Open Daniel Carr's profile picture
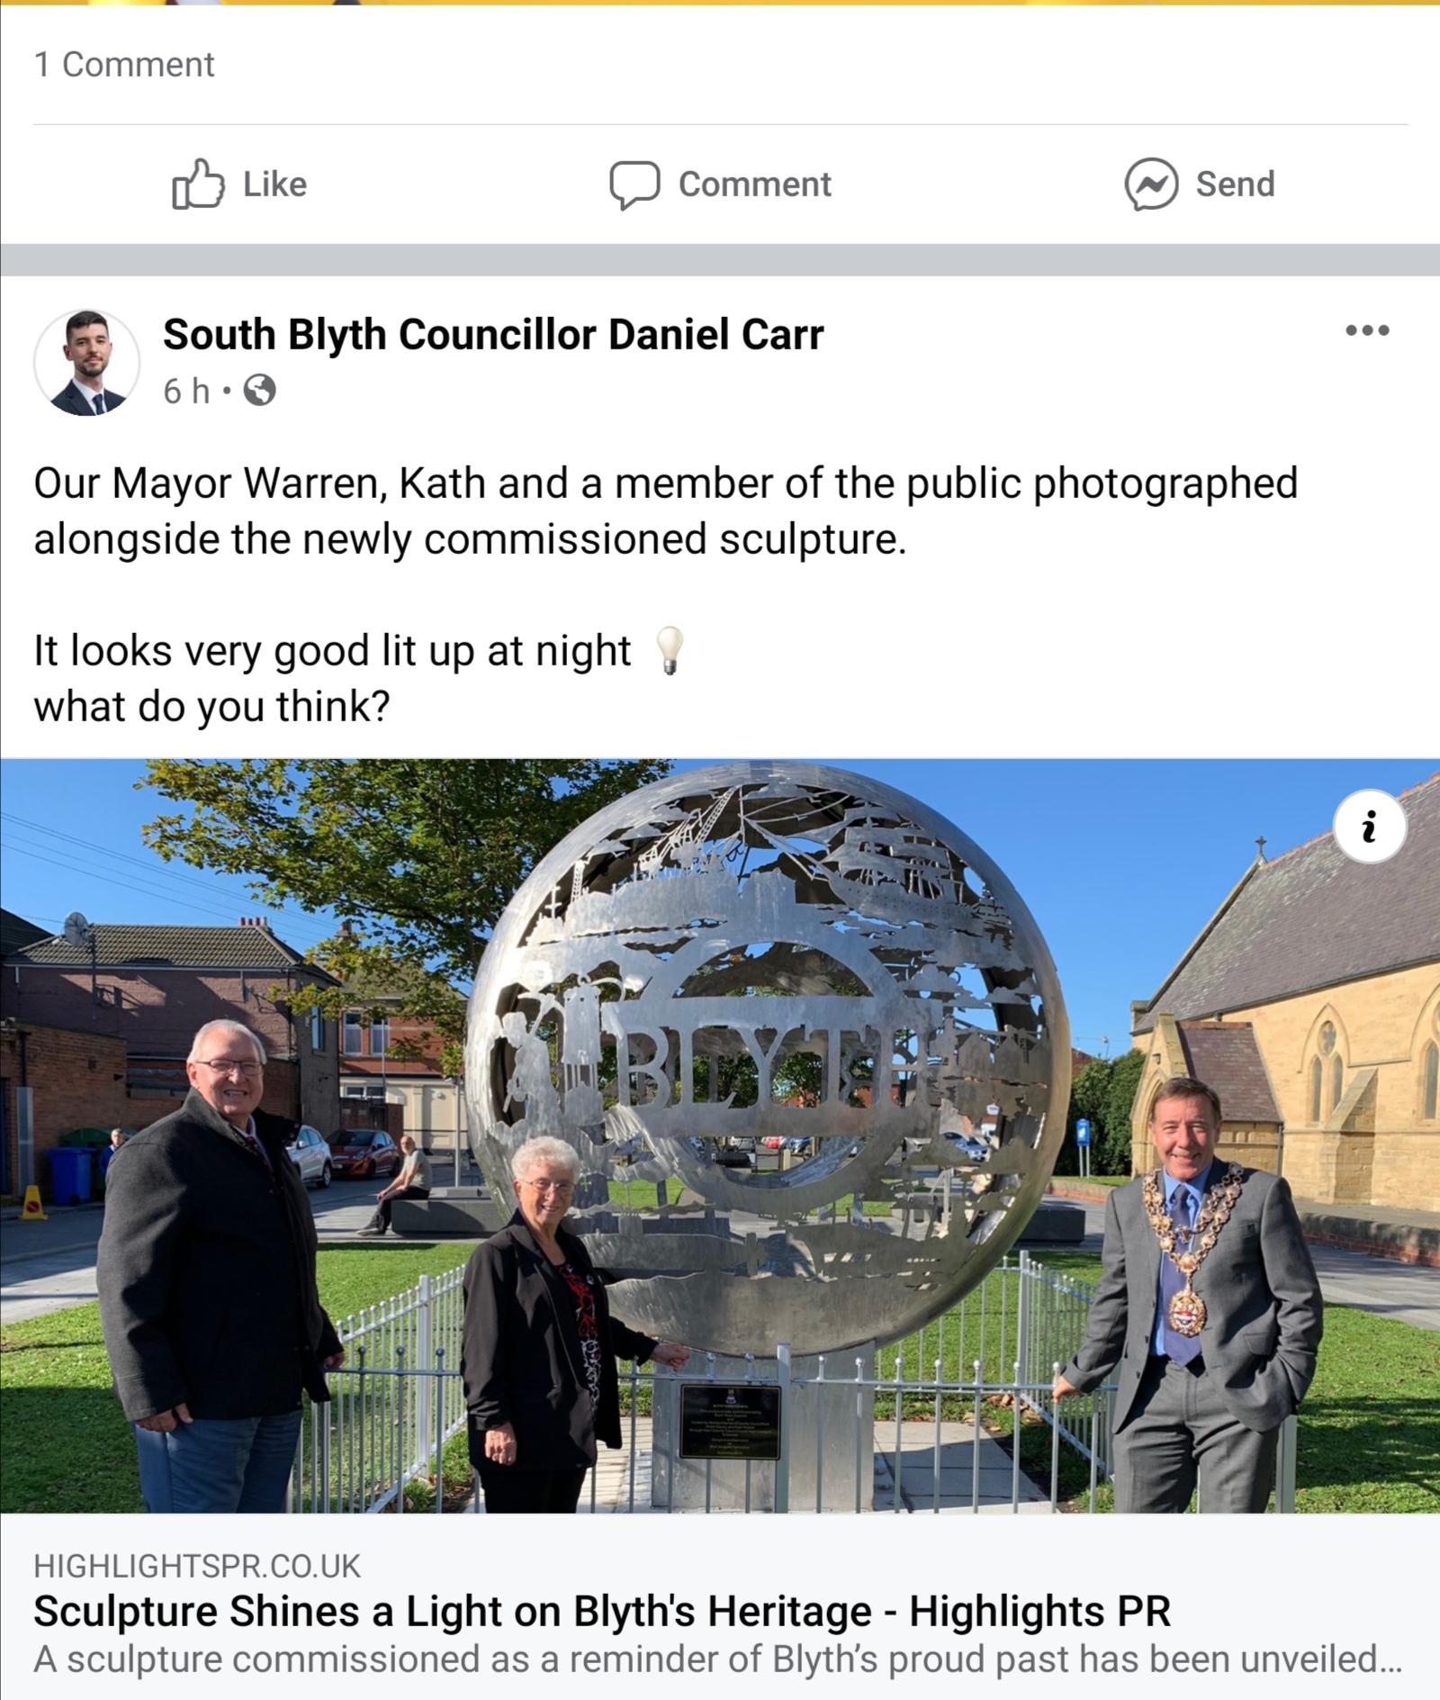This screenshot has height=1700, width=1440. [x=87, y=363]
